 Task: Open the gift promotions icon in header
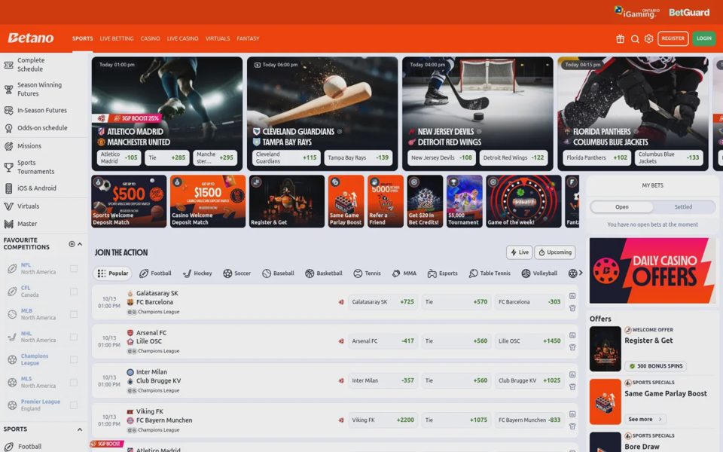click(x=620, y=38)
